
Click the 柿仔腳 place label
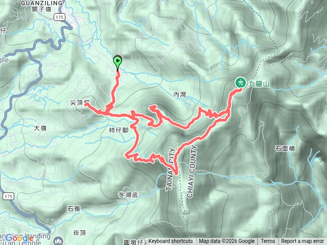(119, 131)
